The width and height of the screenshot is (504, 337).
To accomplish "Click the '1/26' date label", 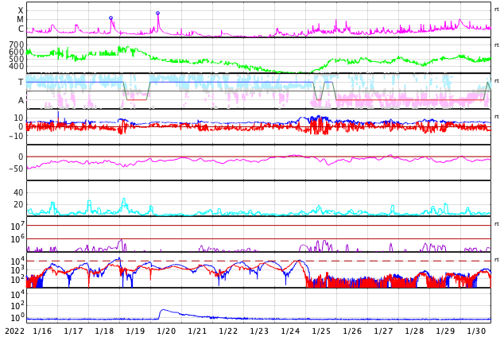I will (352, 331).
